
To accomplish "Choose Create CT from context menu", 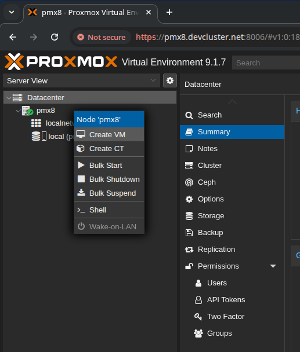I will 109,149.
